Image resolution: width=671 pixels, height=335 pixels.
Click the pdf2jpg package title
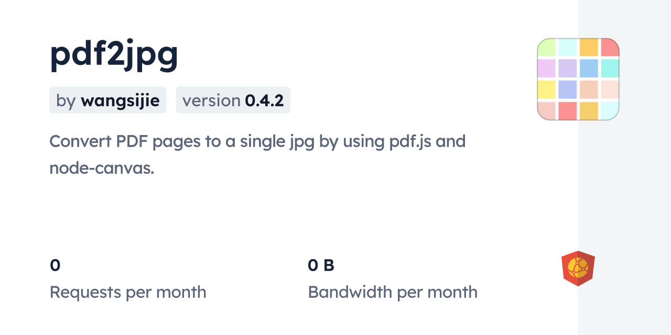(x=114, y=54)
